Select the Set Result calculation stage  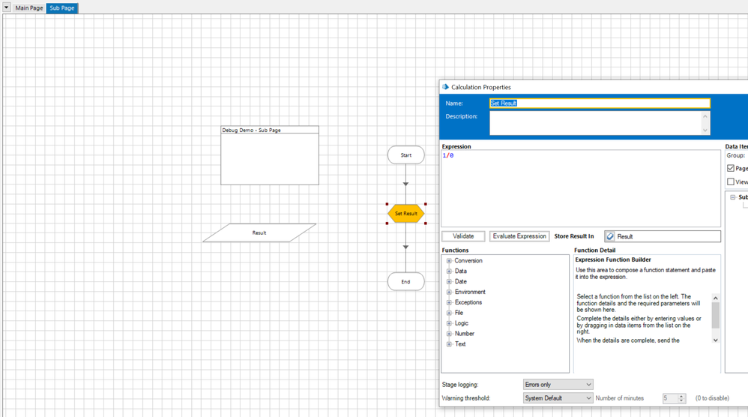coord(405,214)
